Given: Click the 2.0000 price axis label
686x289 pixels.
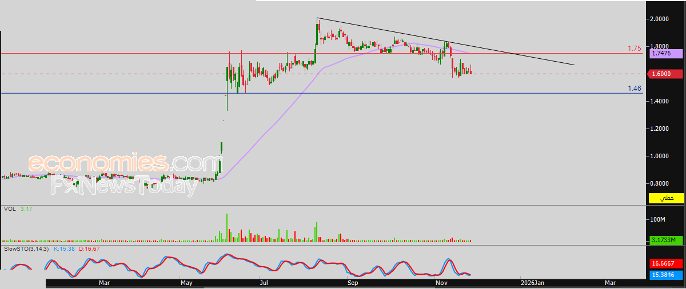Looking at the screenshot, I should point(660,19).
